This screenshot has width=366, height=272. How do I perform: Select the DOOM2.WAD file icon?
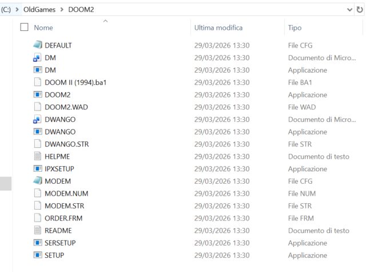pyautogui.click(x=37, y=107)
